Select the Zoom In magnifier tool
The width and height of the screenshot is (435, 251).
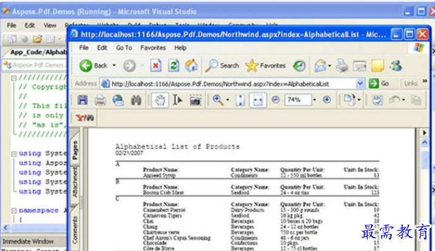[x=218, y=100]
